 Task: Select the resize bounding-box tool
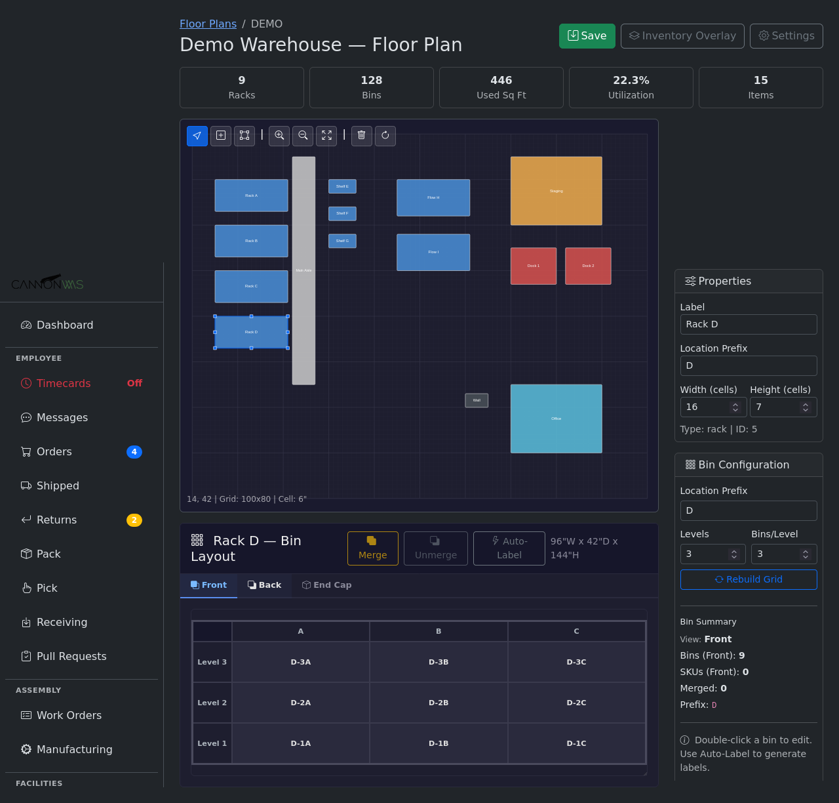(244, 136)
